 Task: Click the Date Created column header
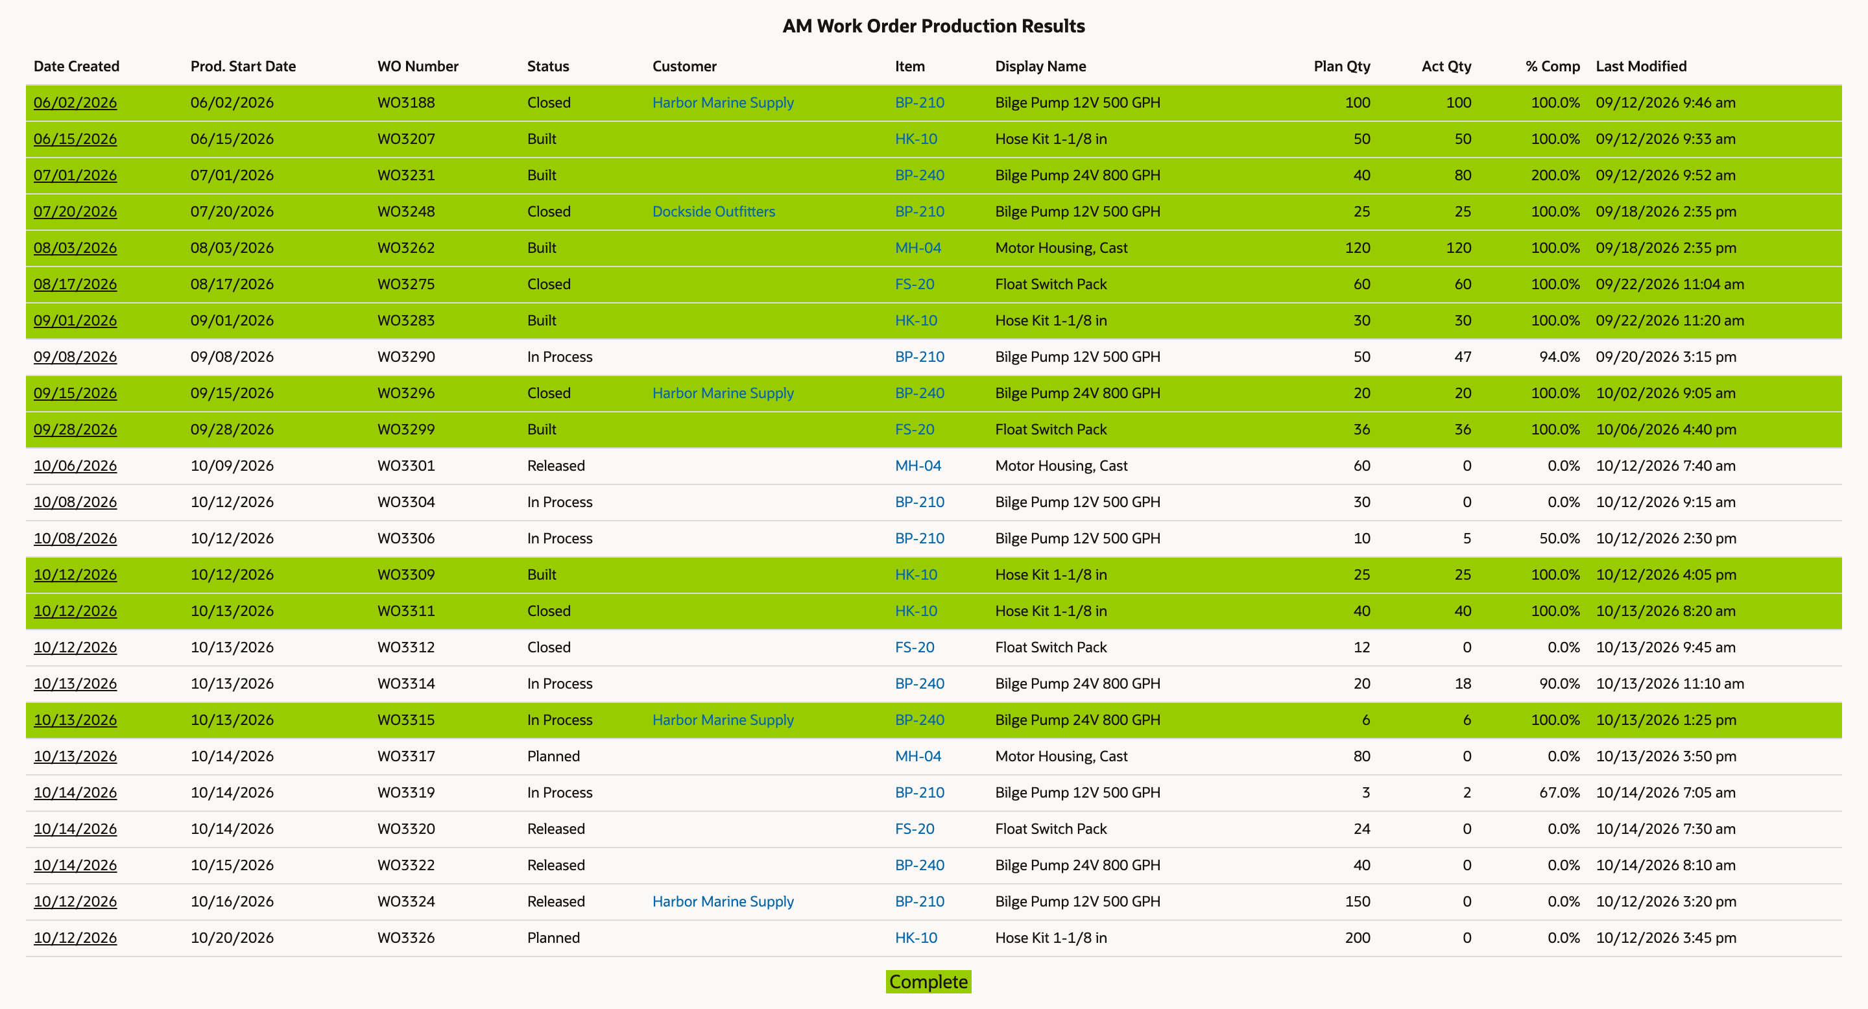pyautogui.click(x=76, y=66)
